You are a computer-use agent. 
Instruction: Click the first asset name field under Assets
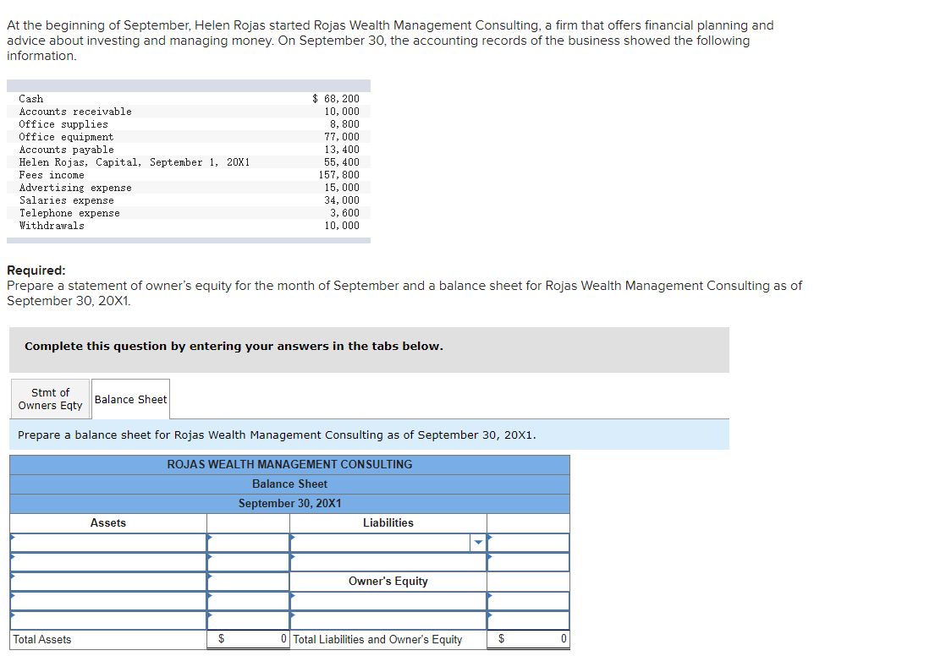click(x=108, y=543)
